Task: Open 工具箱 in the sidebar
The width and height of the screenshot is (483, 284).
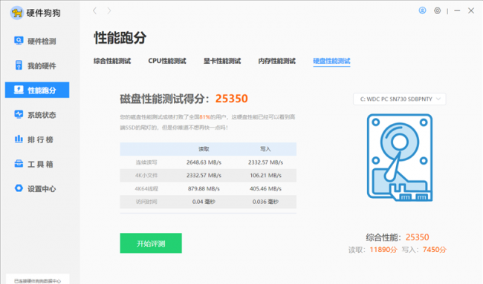Action: [37, 164]
